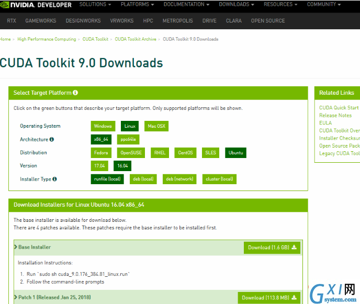Select Mac OSX as operating system
Image resolution: width=360 pixels, height=304 pixels.
156,126
